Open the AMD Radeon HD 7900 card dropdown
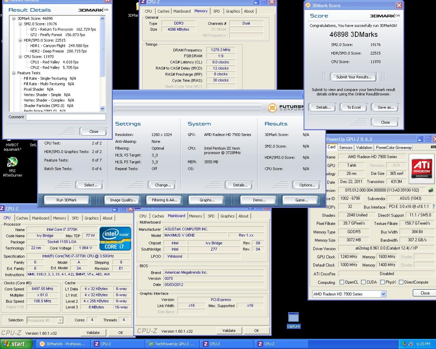Image resolution: width=436 pixels, height=349 pixels. pos(383,294)
